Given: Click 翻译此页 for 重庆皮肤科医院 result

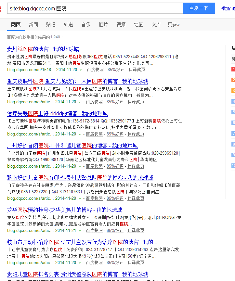Looking at the screenshot, I should click(x=136, y=102).
